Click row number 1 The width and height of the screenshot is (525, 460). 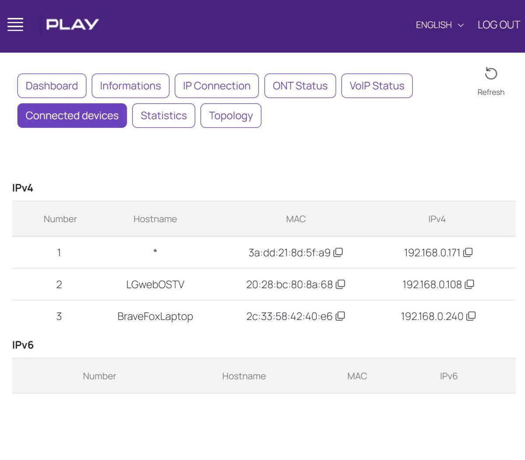59,253
